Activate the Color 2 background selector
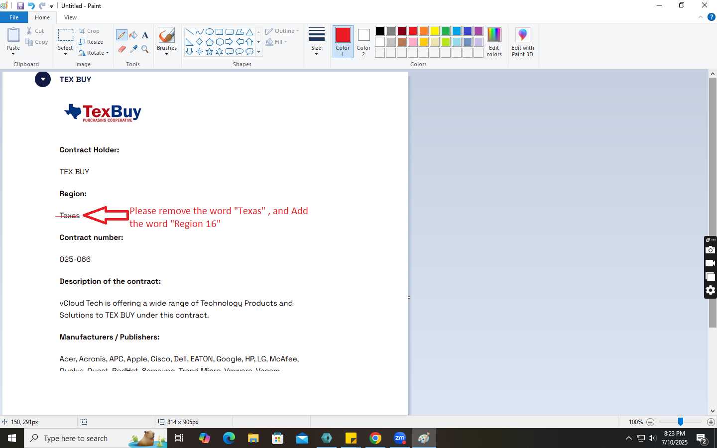 click(x=363, y=42)
